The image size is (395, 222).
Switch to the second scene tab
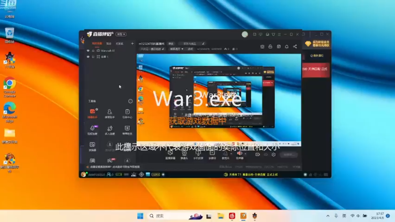click(109, 43)
